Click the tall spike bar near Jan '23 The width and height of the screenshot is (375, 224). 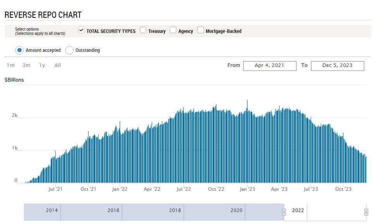pyautogui.click(x=247, y=141)
